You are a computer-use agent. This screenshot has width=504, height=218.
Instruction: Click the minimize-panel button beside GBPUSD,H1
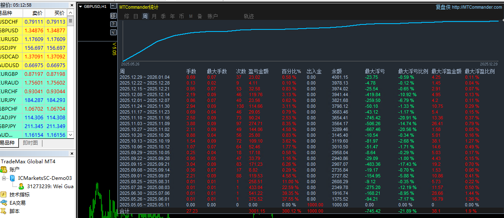(114, 7)
